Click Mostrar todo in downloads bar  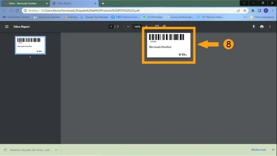point(259,150)
